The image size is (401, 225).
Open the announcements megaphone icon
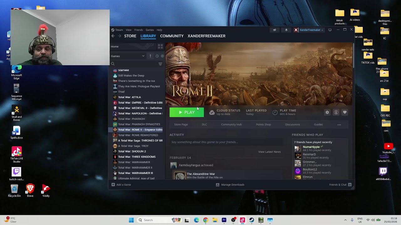click(274, 30)
